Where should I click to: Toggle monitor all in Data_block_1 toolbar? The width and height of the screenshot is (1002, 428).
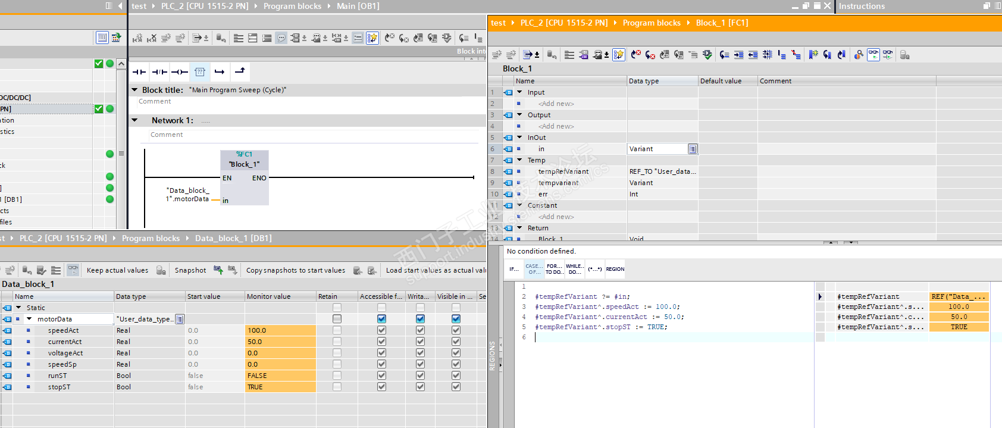coord(73,270)
